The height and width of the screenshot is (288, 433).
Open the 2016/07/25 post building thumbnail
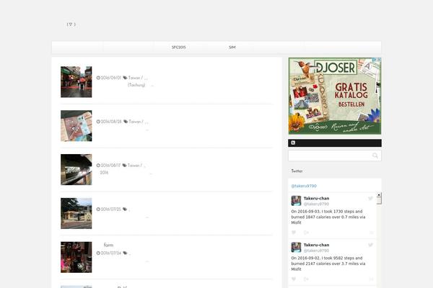click(76, 213)
